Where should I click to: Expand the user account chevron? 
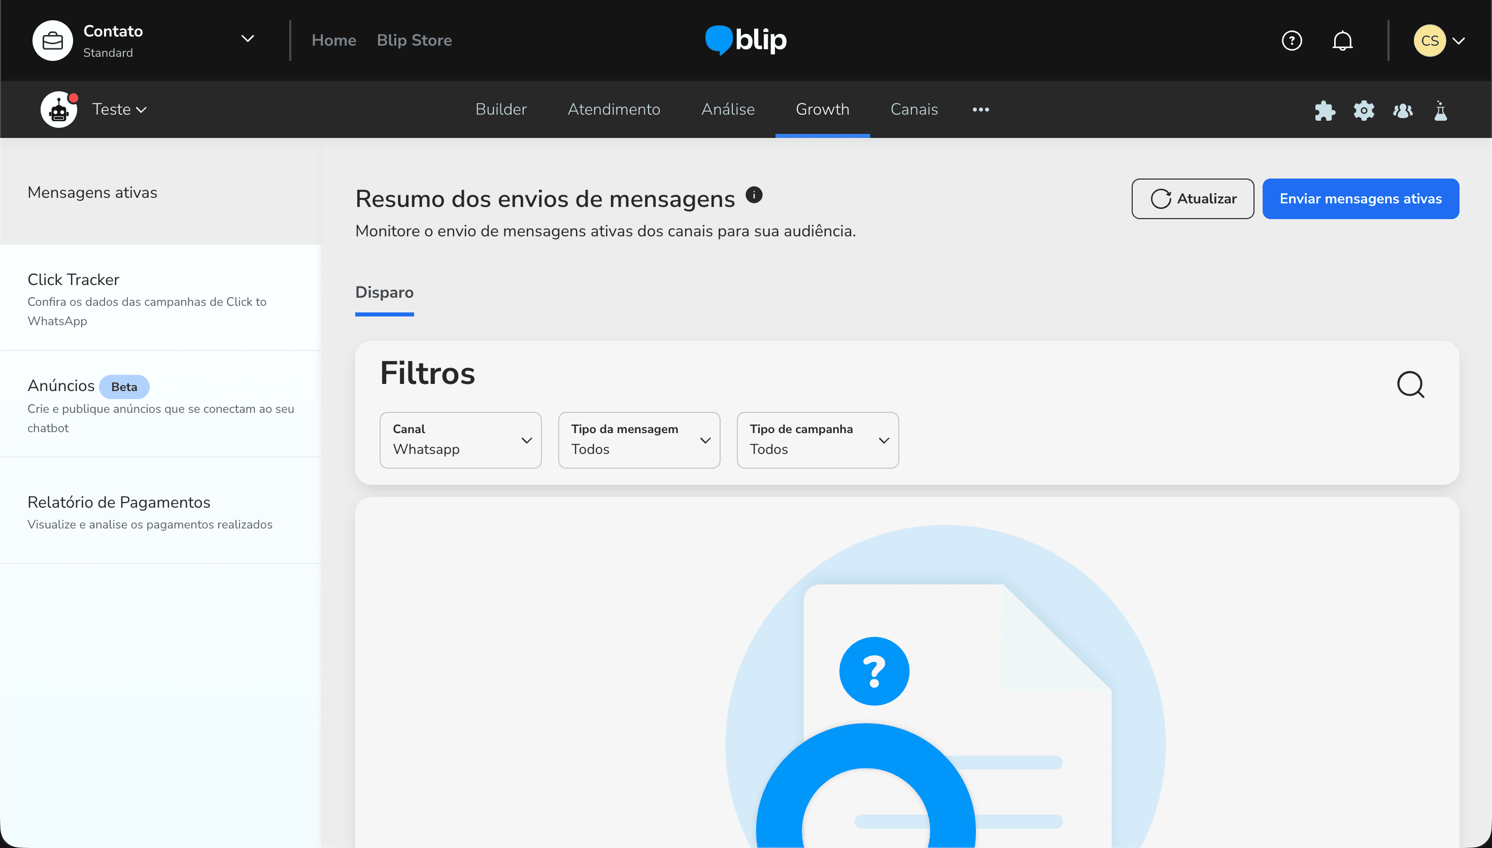click(x=1458, y=41)
